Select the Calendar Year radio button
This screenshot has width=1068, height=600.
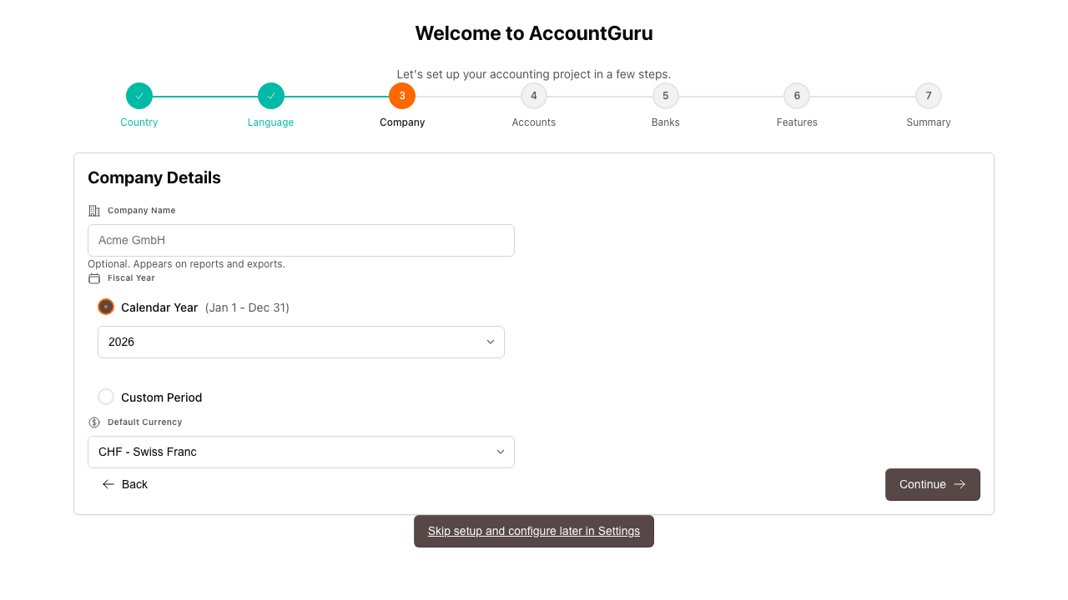click(106, 307)
